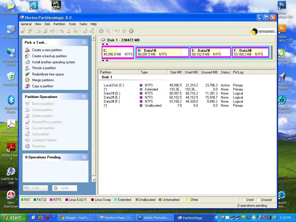Choose Install another operating system

pos(53,62)
